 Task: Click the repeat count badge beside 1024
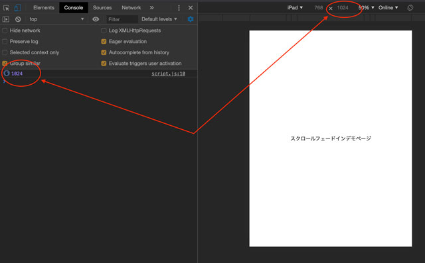coord(7,74)
